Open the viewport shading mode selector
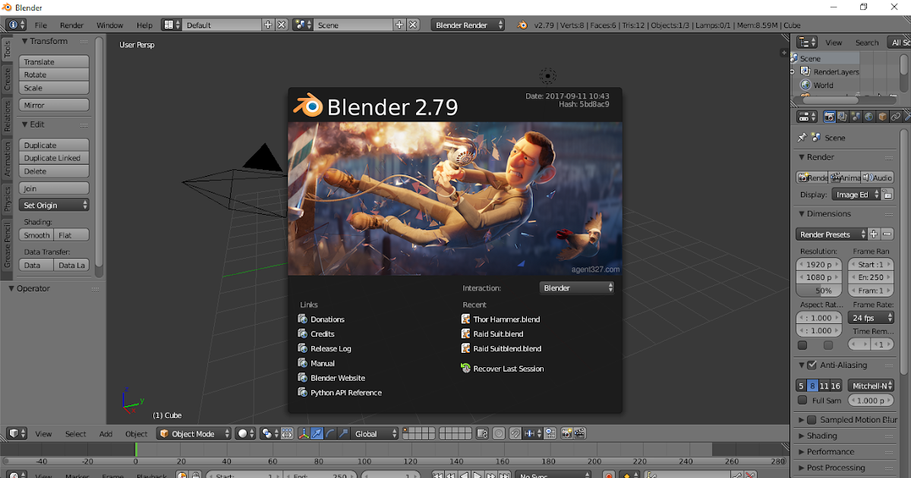Screen dimensions: 911x478 click(x=245, y=434)
